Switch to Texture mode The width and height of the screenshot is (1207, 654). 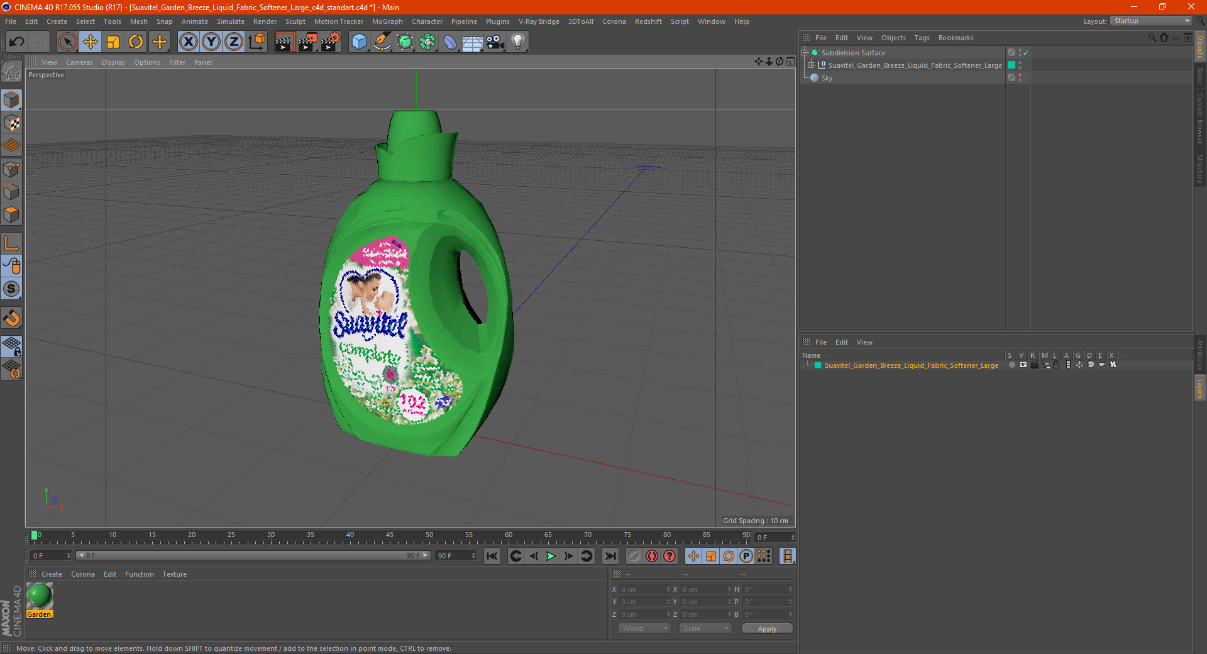click(11, 123)
